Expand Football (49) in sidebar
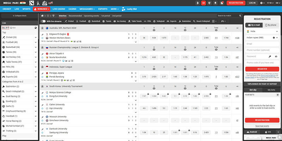 (x=36, y=42)
